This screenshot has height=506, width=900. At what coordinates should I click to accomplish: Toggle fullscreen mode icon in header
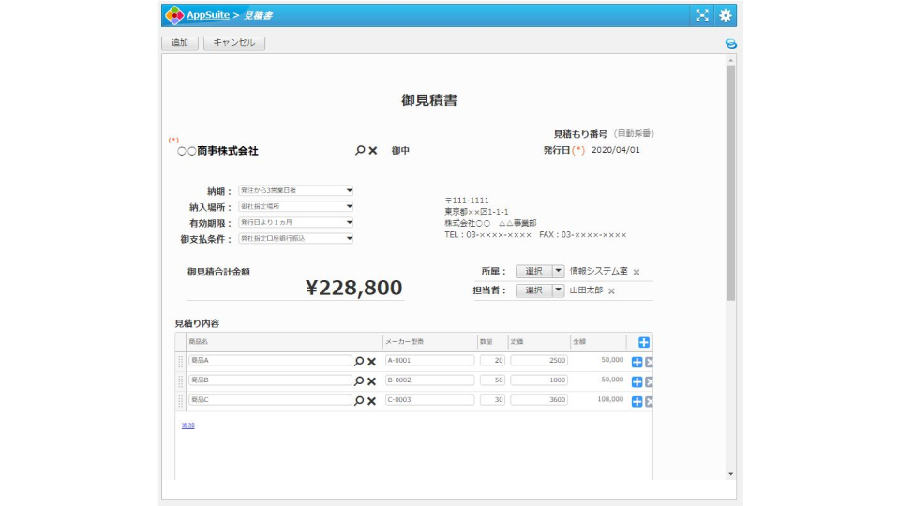pos(702,16)
